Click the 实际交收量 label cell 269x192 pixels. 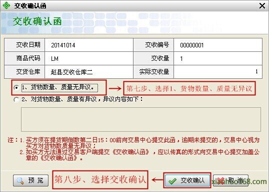tap(153, 72)
